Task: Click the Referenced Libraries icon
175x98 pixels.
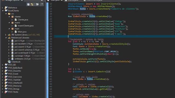Action: [9, 38]
